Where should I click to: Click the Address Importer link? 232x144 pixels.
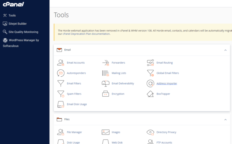tap(167, 84)
